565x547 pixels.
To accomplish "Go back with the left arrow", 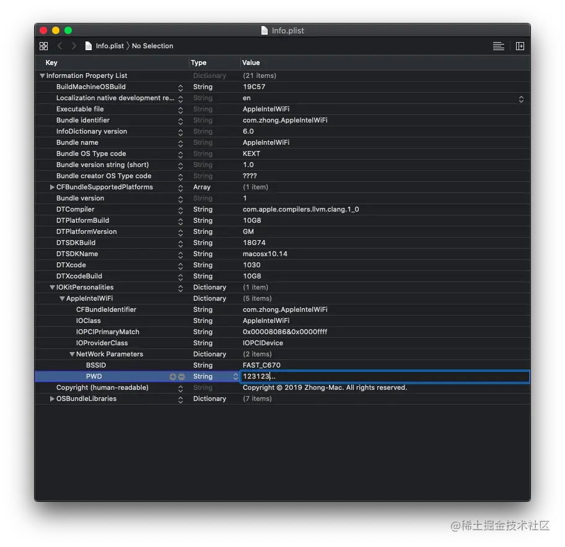I will [60, 46].
